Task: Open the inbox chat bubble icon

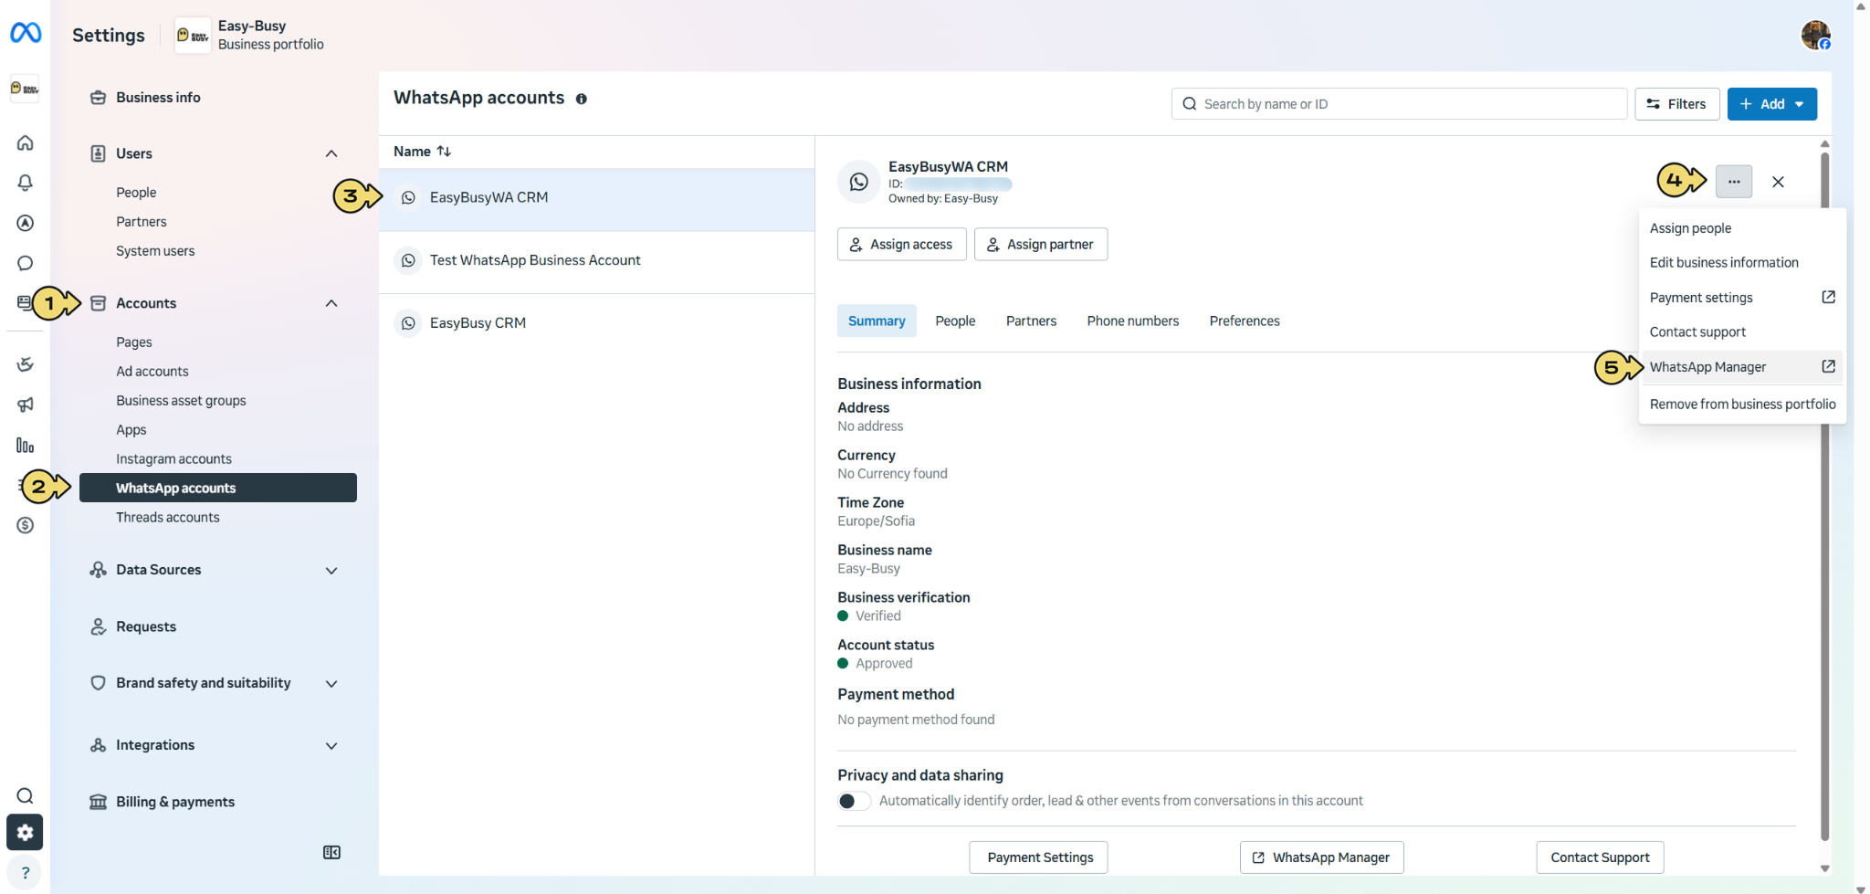Action: pos(26,263)
